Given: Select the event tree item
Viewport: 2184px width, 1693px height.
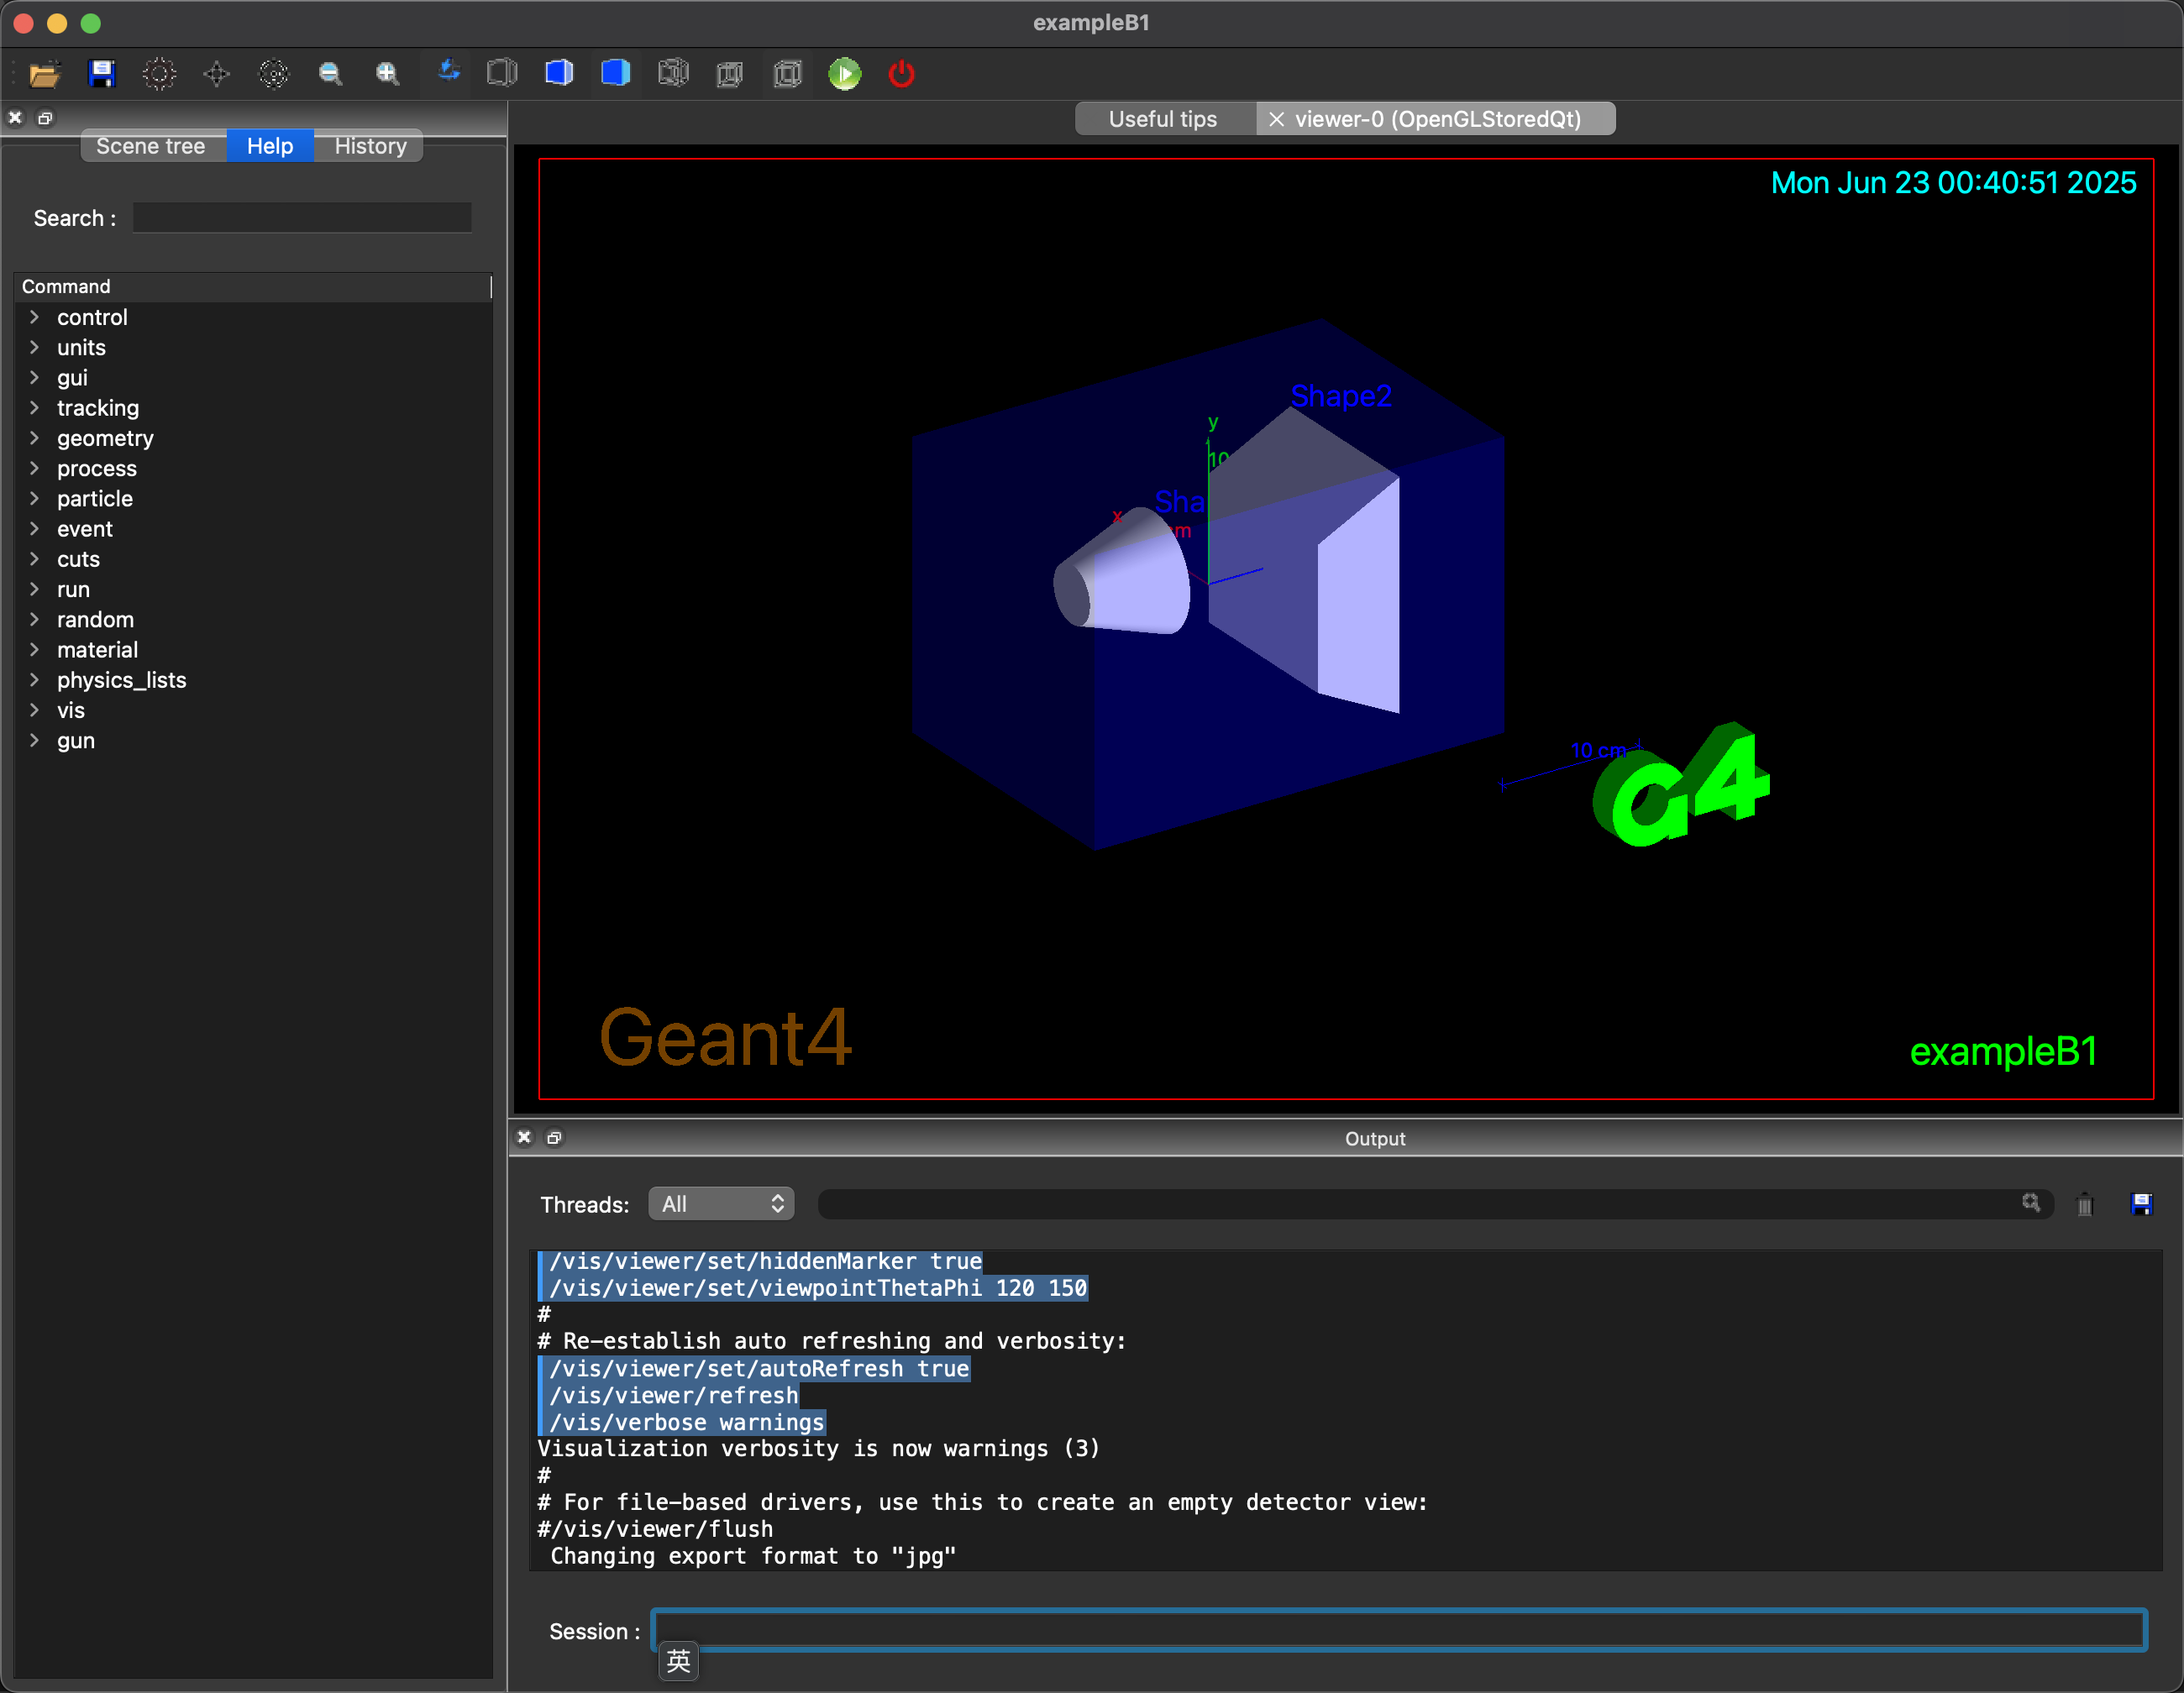Looking at the screenshot, I should click(84, 529).
